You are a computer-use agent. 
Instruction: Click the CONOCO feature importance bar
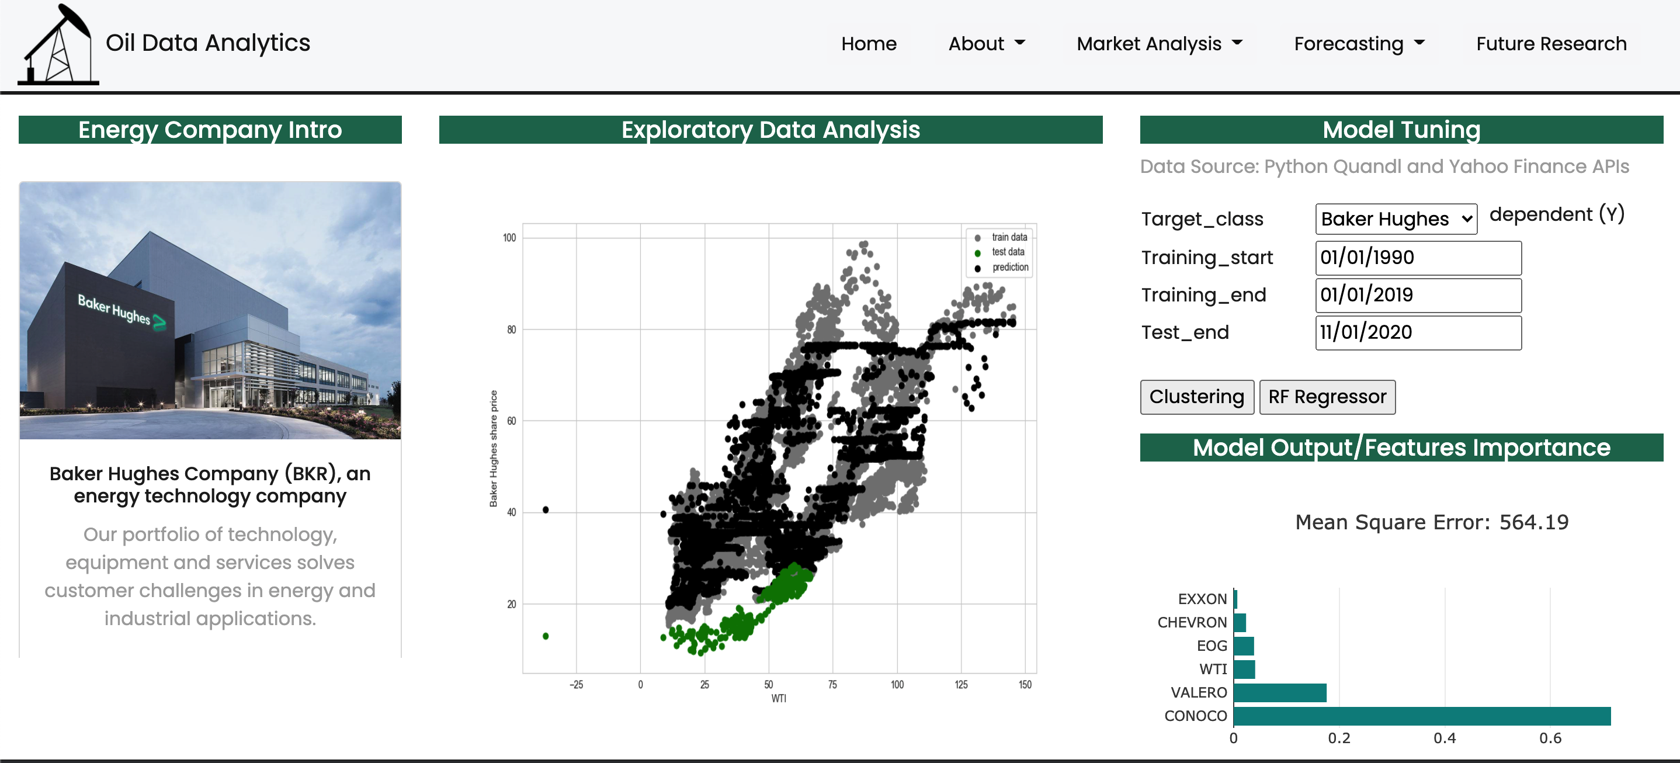[x=1421, y=716]
